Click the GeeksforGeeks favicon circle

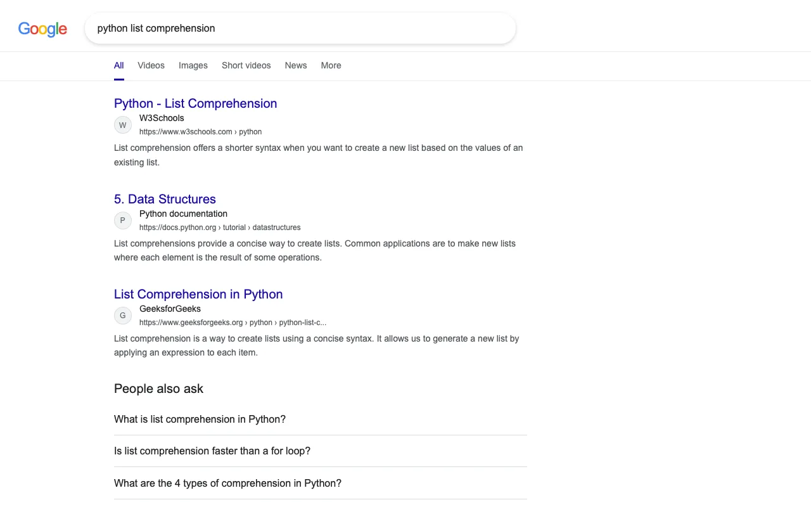123,316
